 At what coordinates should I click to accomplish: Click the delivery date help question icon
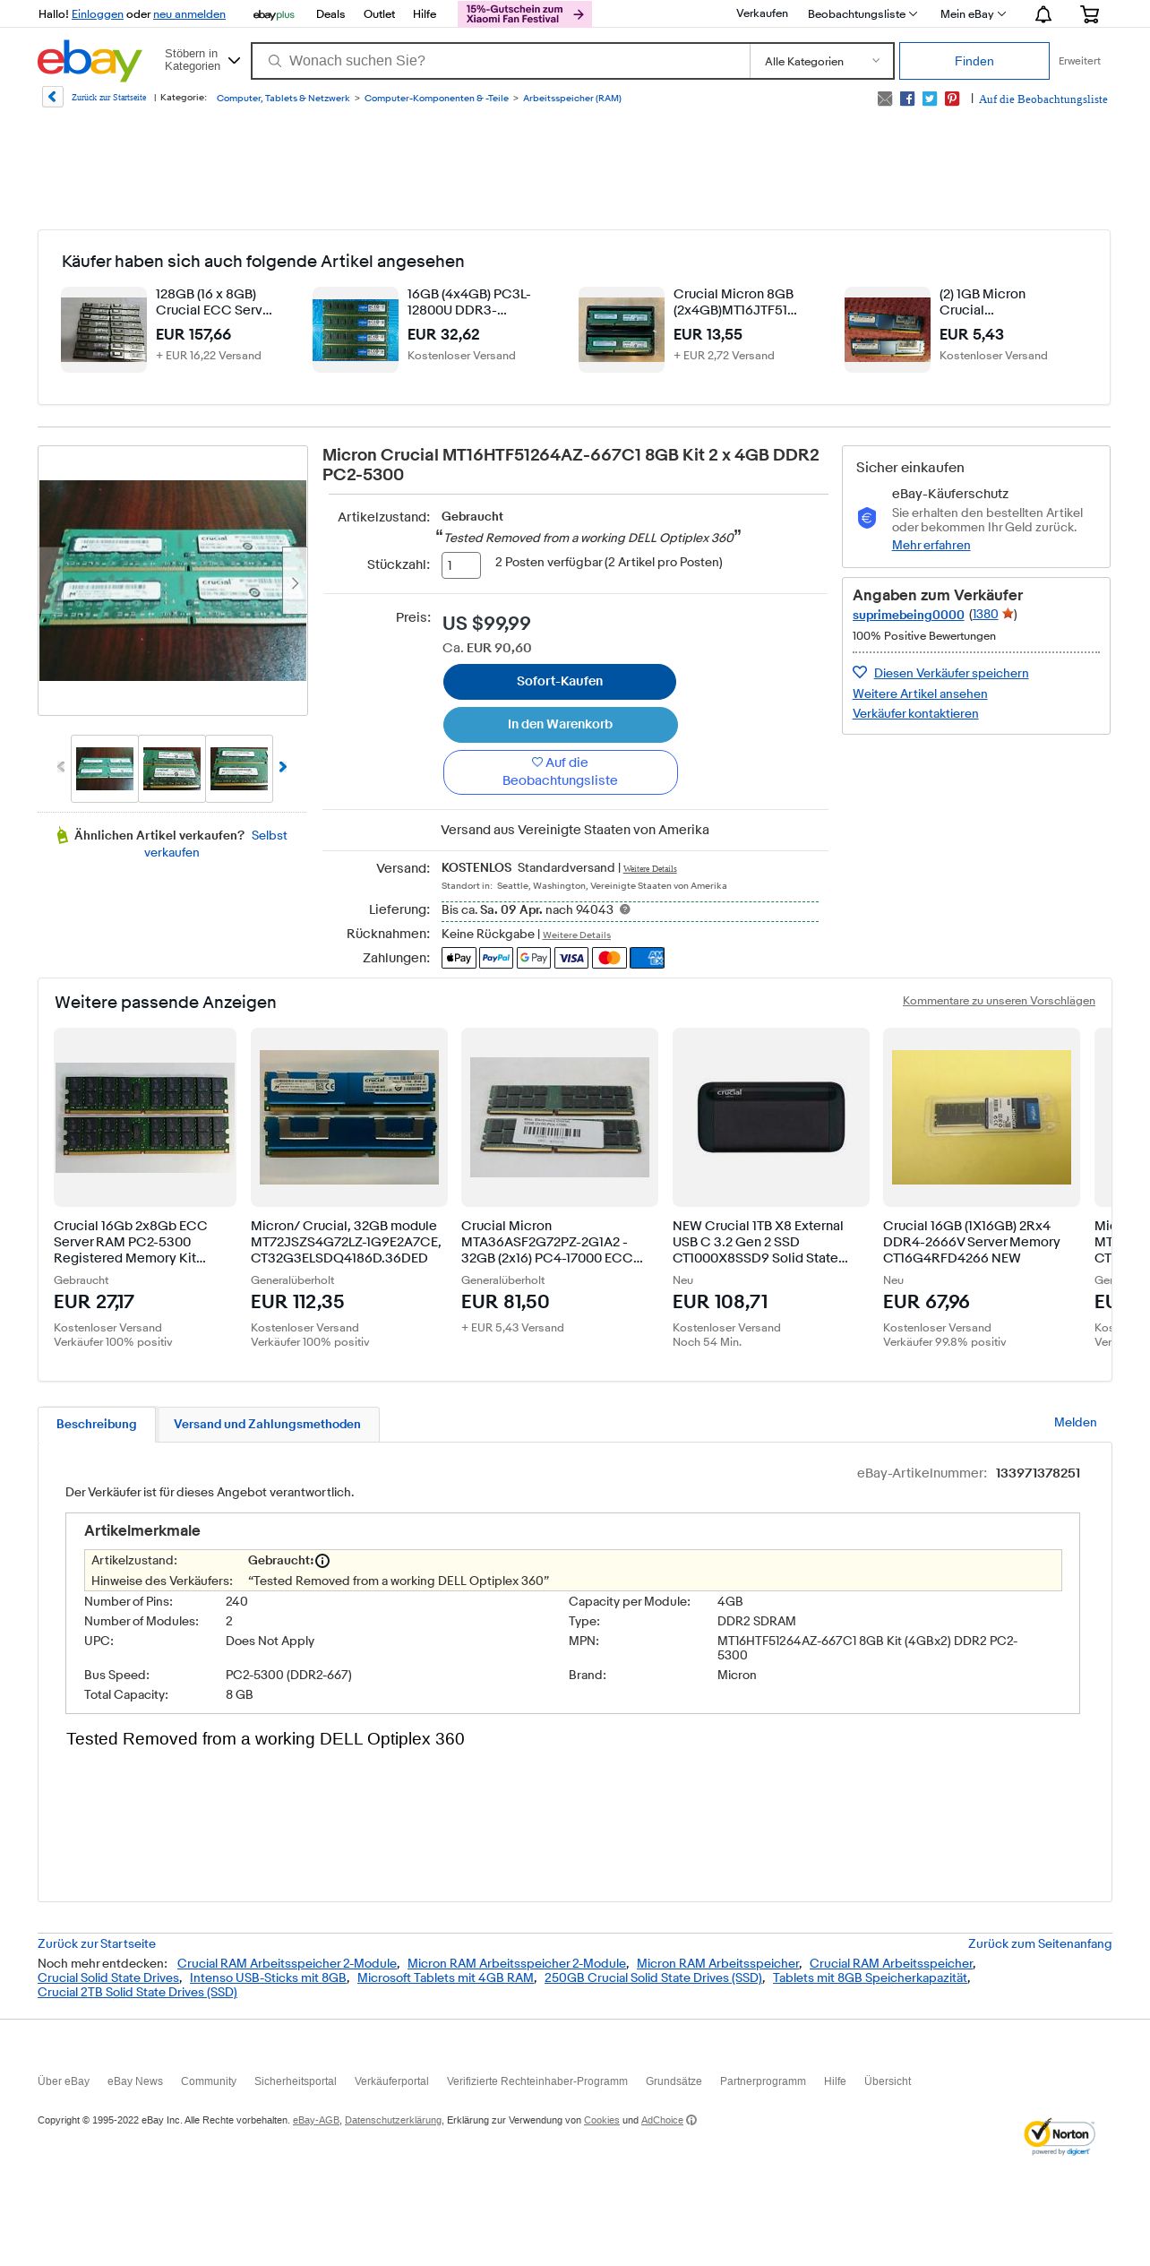click(625, 909)
